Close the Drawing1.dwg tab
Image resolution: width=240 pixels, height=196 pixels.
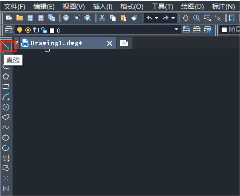tap(110, 43)
